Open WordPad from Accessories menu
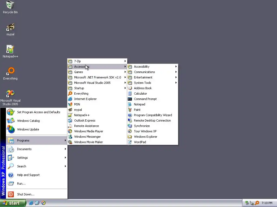 (x=153, y=142)
